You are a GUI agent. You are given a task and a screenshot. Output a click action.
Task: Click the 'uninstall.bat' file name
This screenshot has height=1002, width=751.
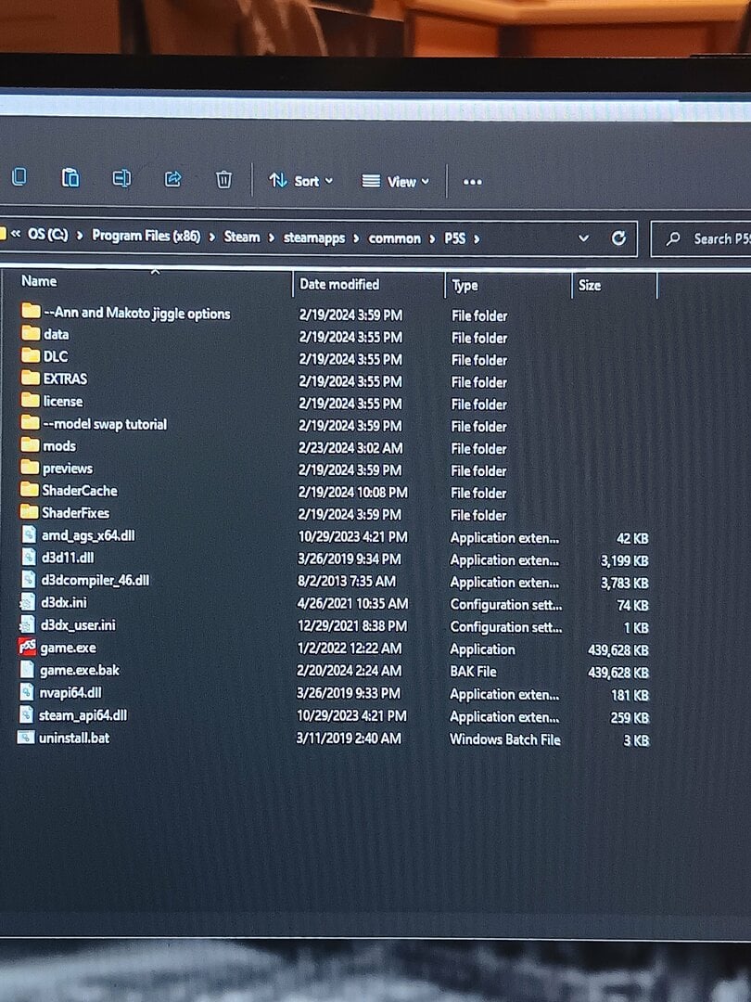click(74, 739)
